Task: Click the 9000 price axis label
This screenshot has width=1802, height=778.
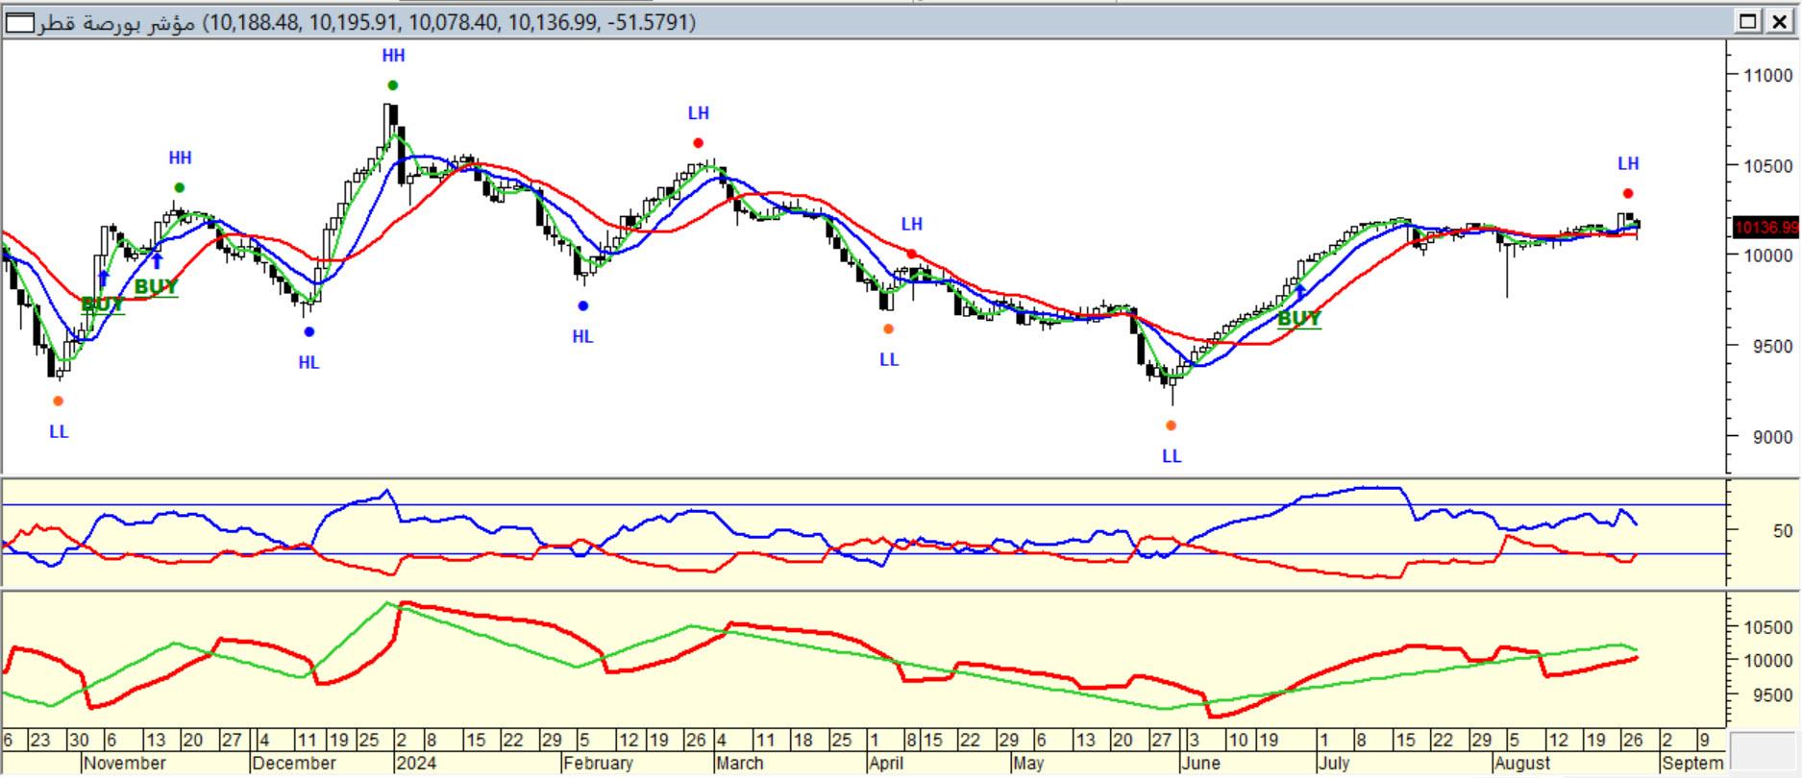Action: [1772, 436]
